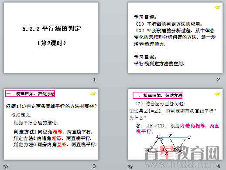The image size is (226, 170).
Task: Click the pink-bordered heading box on slide 4
Action: click(158, 95)
